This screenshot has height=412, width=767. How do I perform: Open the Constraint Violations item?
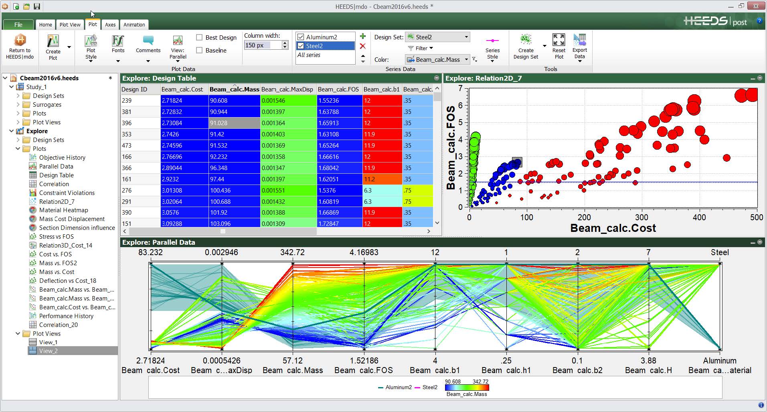(x=67, y=193)
